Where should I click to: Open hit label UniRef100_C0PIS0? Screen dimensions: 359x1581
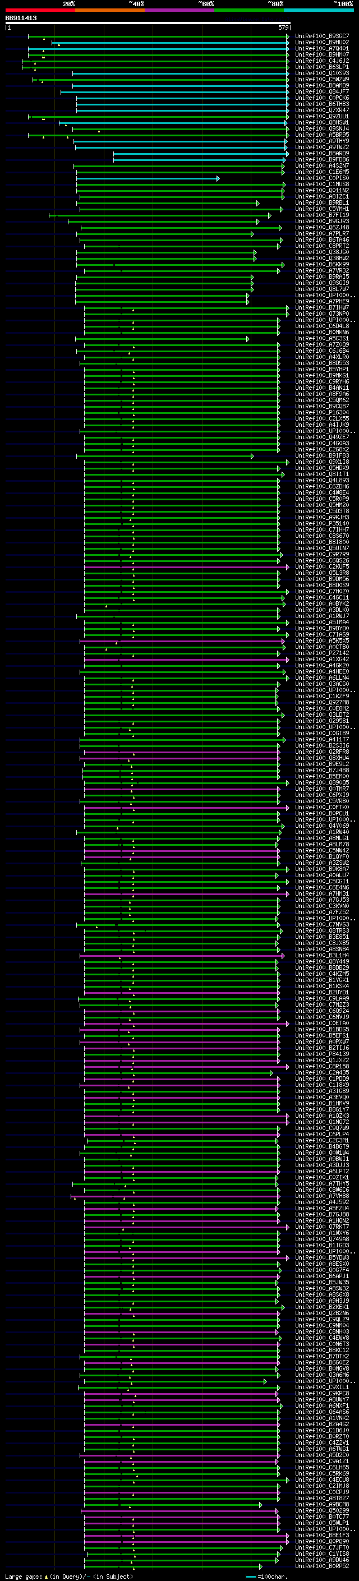coord(322,178)
